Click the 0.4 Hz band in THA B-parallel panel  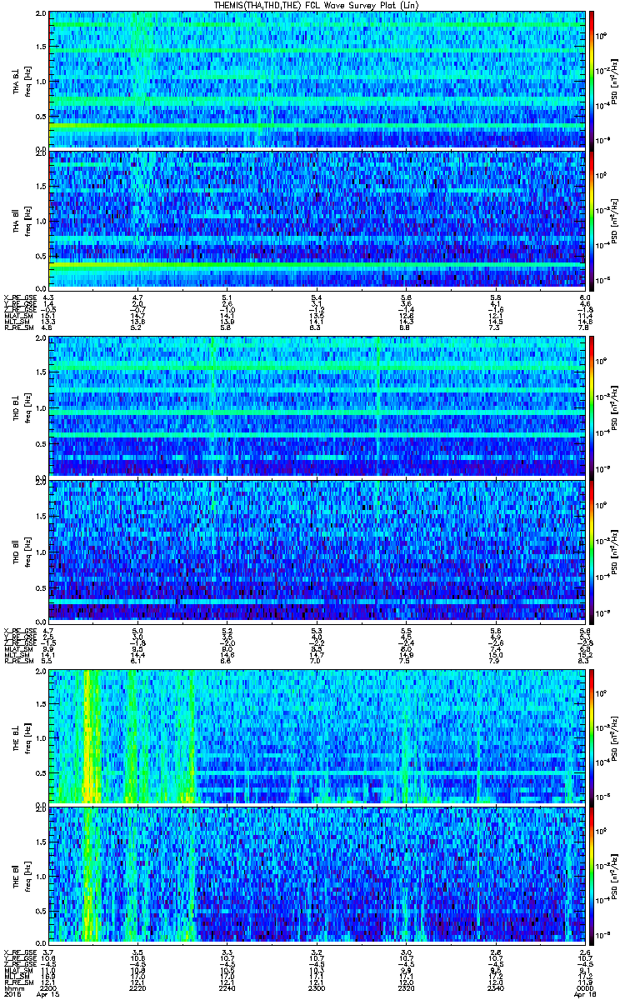pyautogui.click(x=315, y=265)
